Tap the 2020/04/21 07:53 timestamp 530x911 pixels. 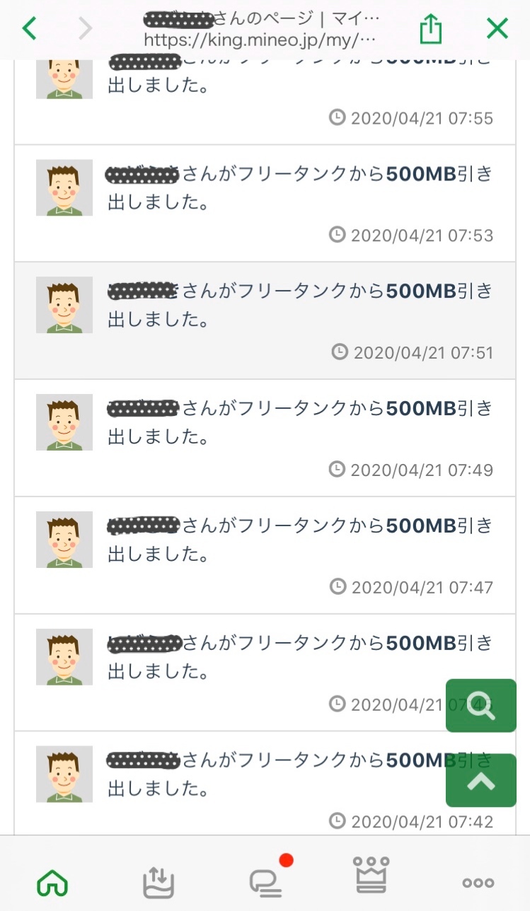[x=412, y=235]
